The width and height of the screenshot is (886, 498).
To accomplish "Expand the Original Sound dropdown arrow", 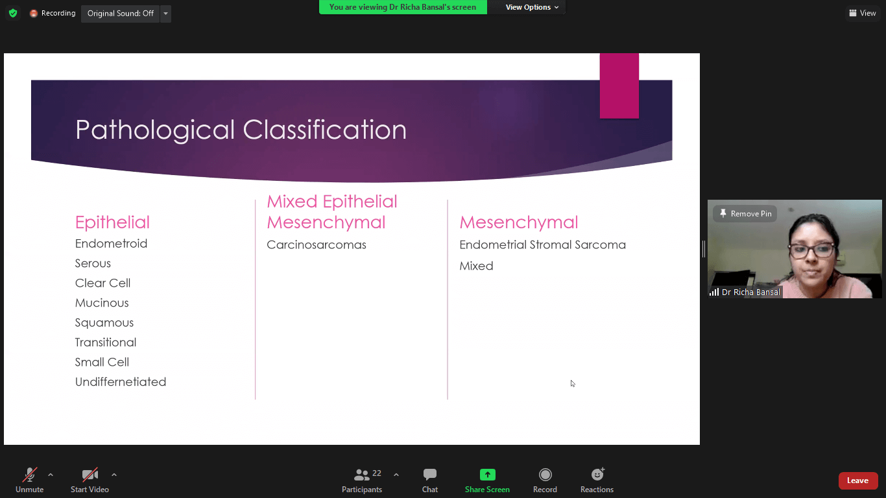I will 165,14.
